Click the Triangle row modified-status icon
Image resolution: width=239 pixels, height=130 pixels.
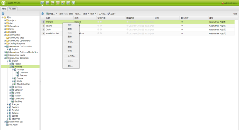pos(127,22)
